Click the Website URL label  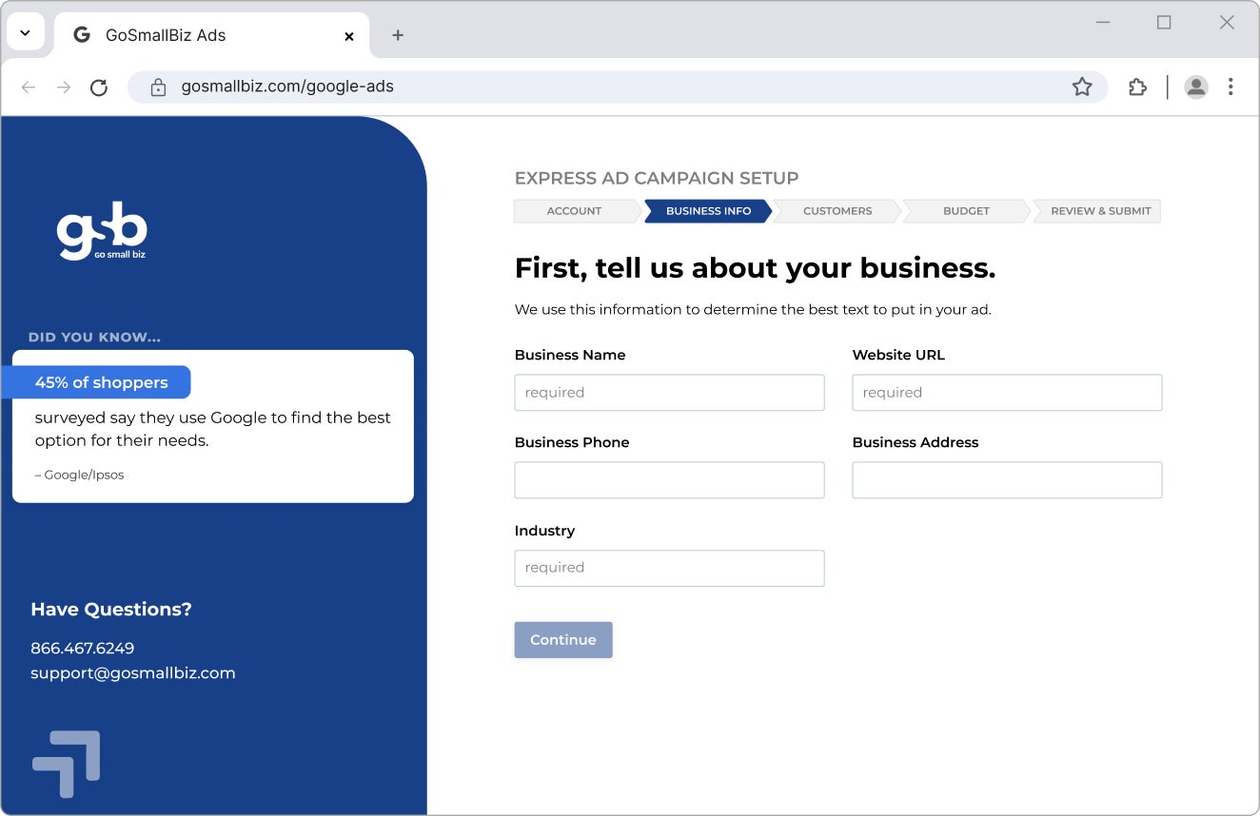(x=898, y=355)
